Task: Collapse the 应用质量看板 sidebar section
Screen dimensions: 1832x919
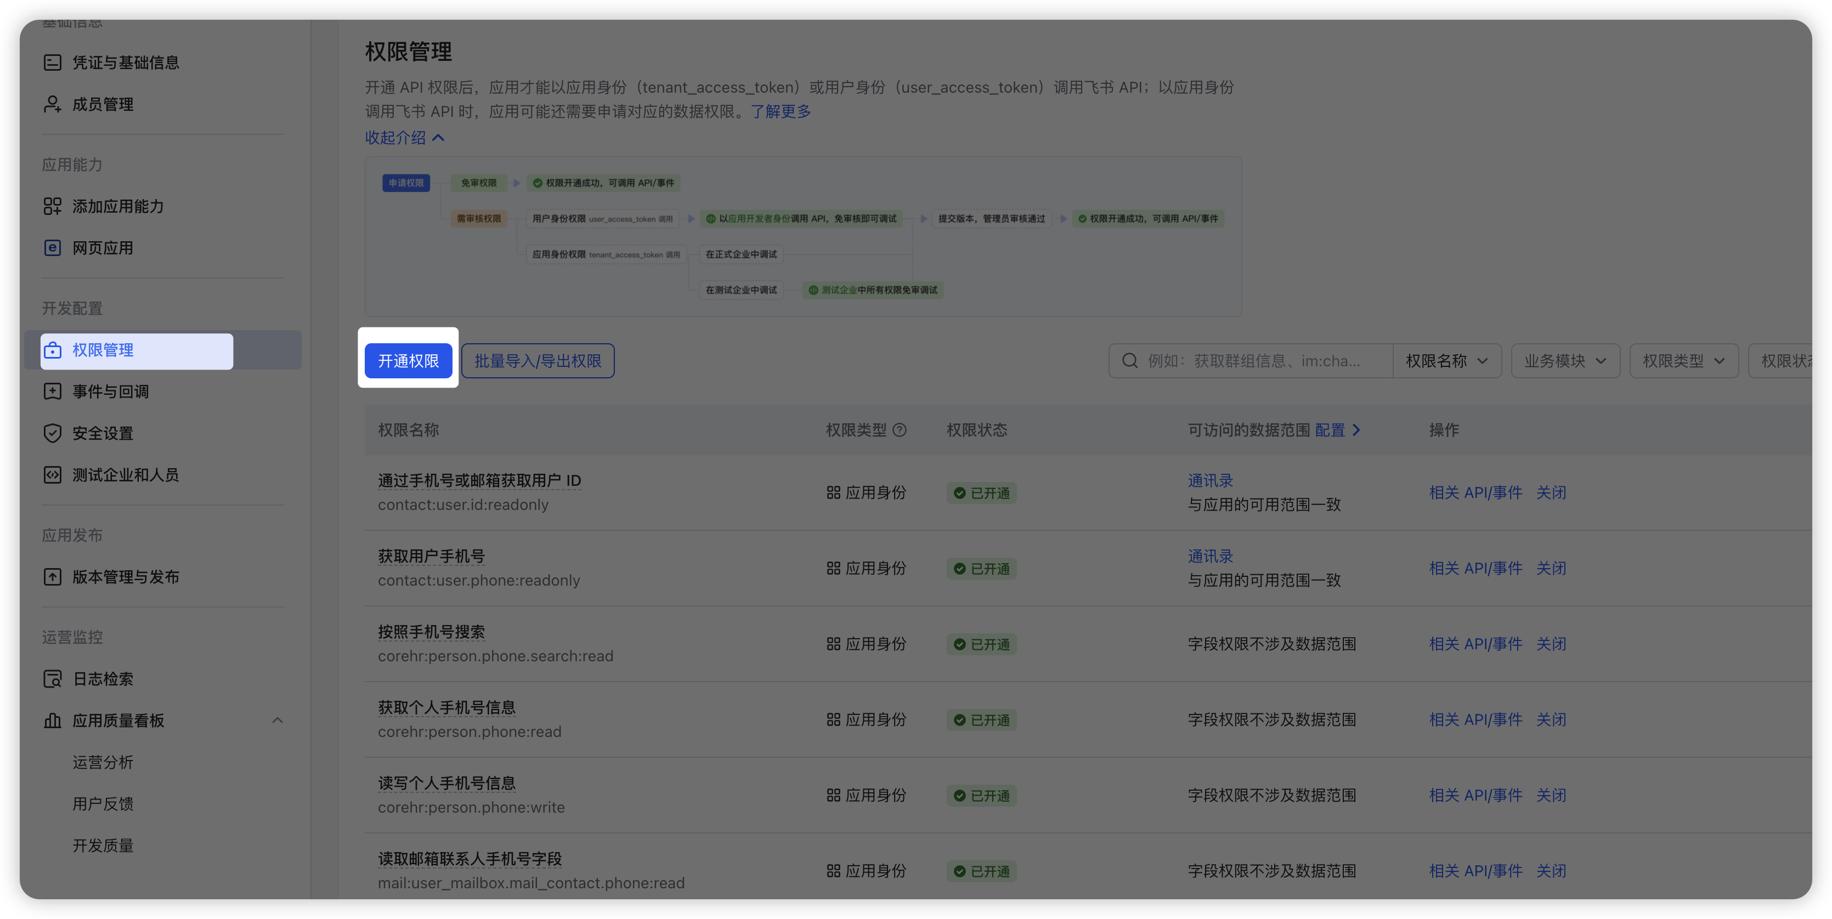Action: pos(278,721)
